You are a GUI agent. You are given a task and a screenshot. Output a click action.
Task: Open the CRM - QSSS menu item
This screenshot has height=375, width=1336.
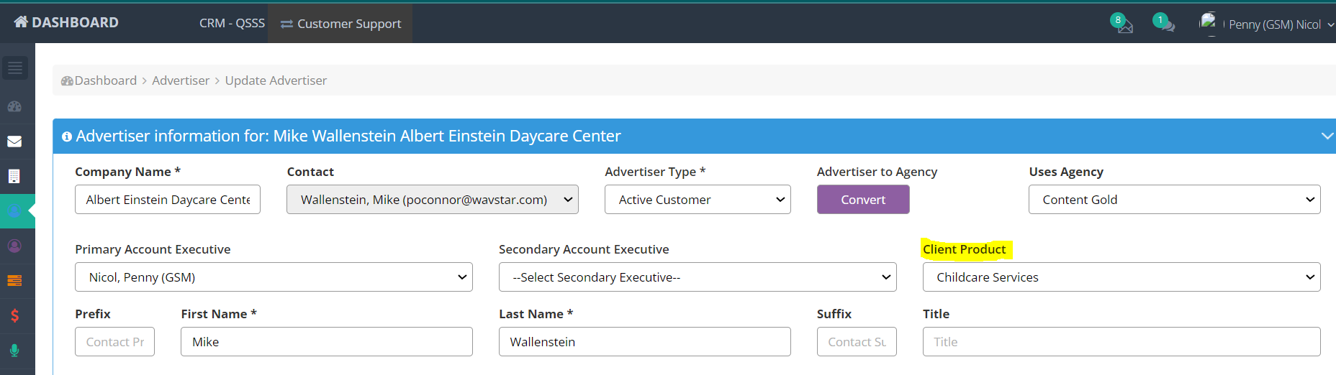tap(232, 24)
